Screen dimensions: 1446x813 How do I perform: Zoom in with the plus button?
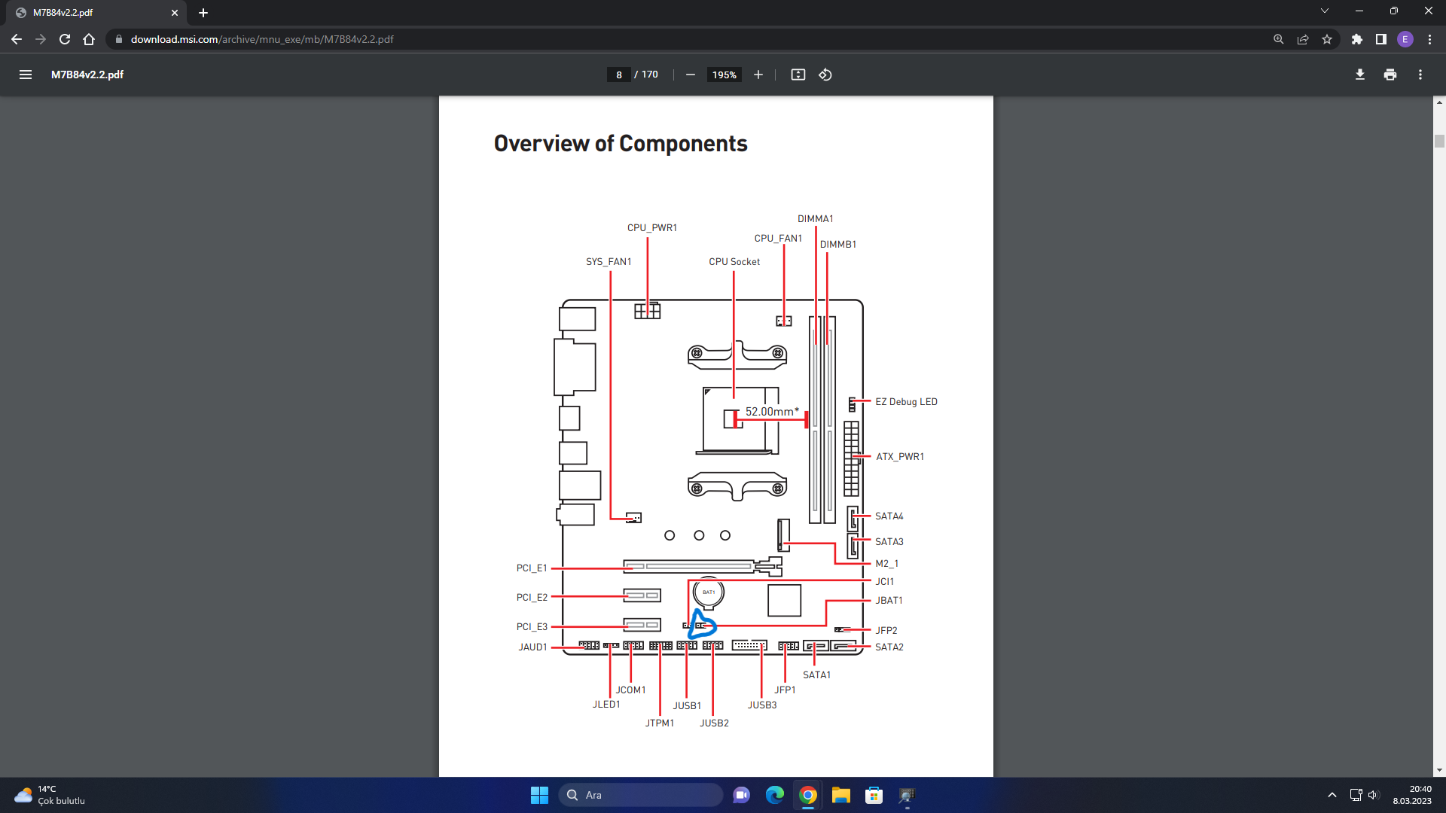click(x=758, y=75)
